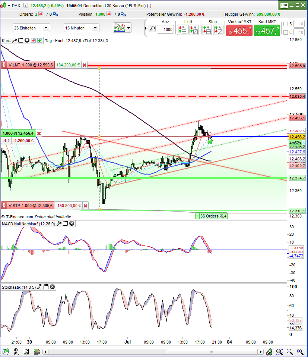Viewport: 308px width, 357px height.
Task: Move Kurs panel up with green arrow
Action: (x=40, y=41)
